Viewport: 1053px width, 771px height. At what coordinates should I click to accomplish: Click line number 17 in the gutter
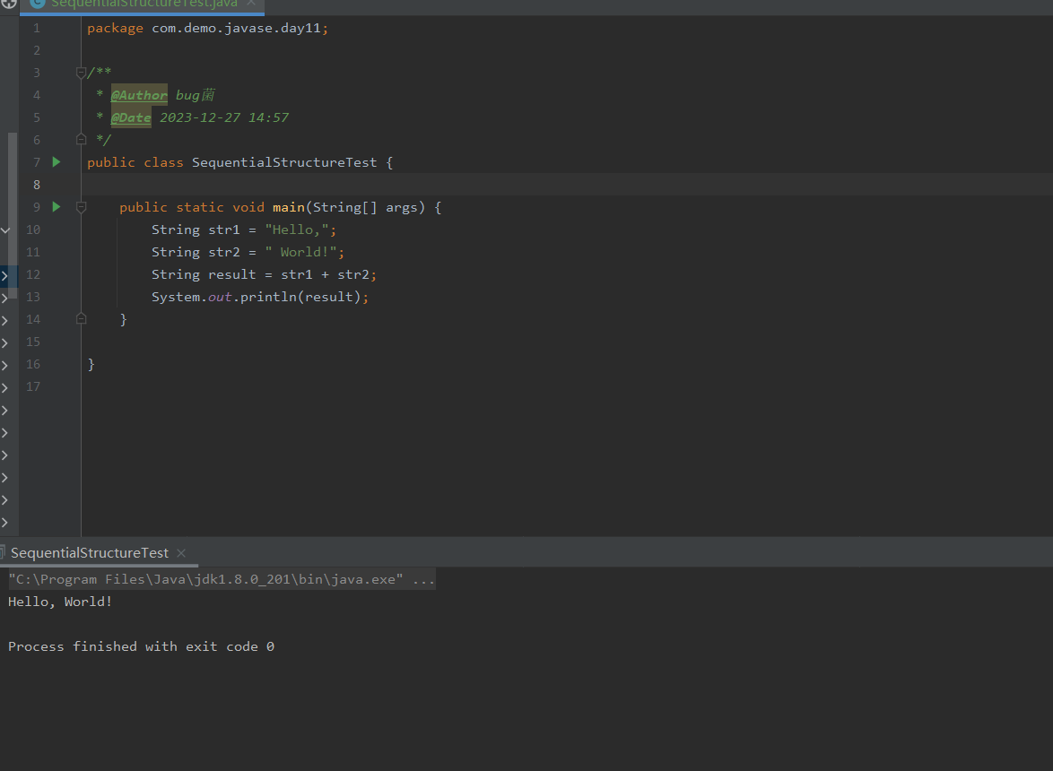[33, 386]
